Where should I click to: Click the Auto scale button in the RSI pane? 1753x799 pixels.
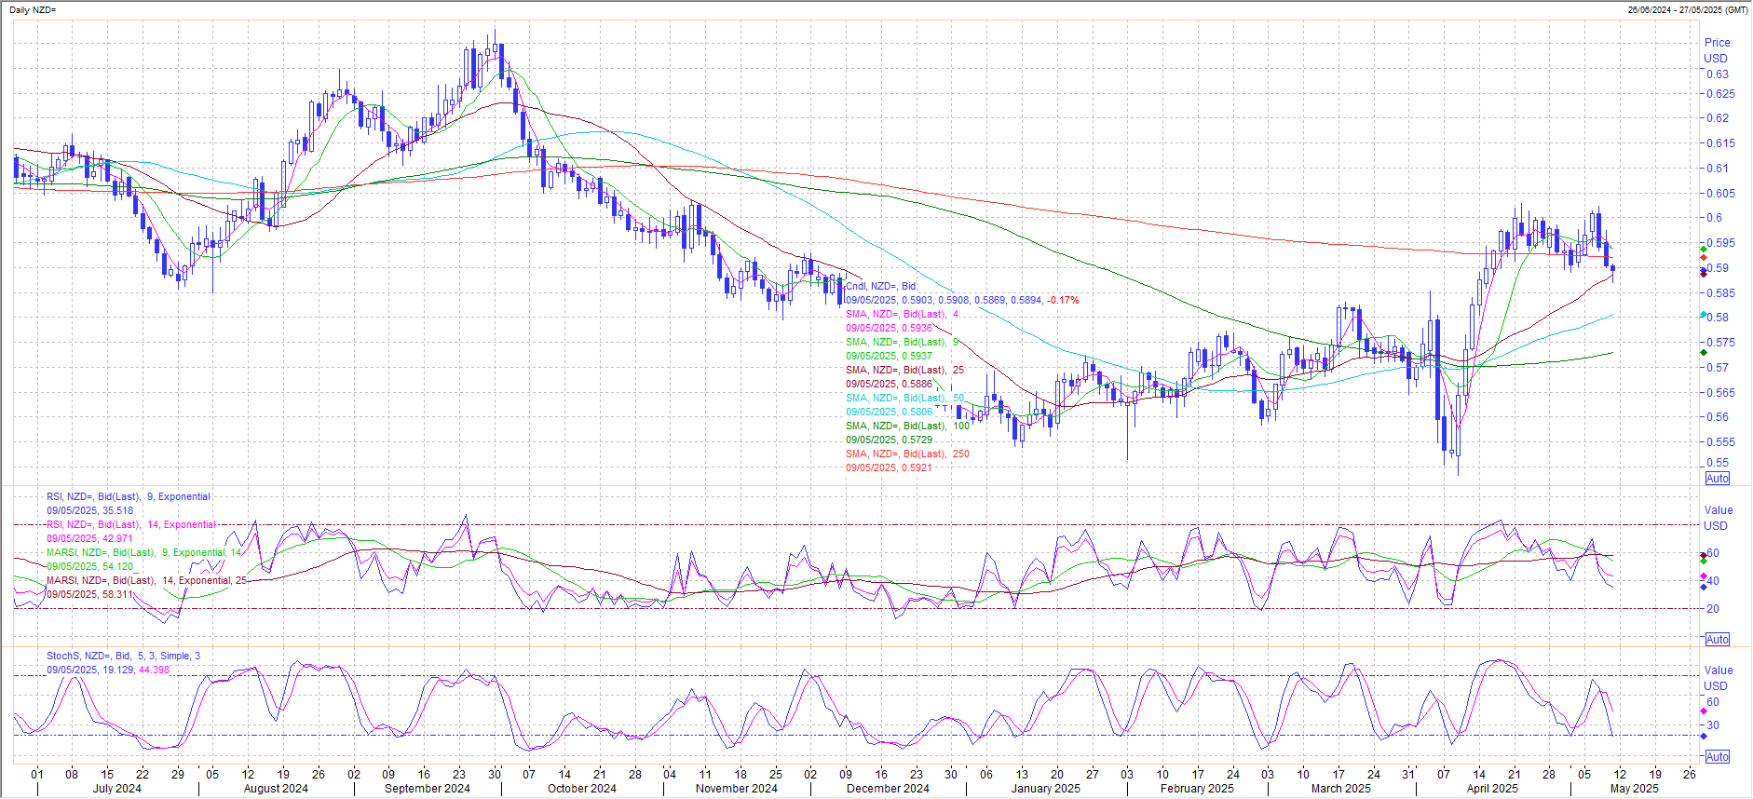point(1718,640)
